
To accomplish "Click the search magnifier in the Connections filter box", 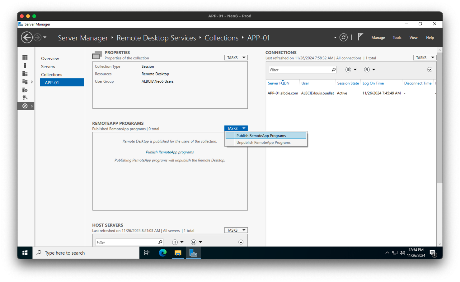I will (333, 69).
